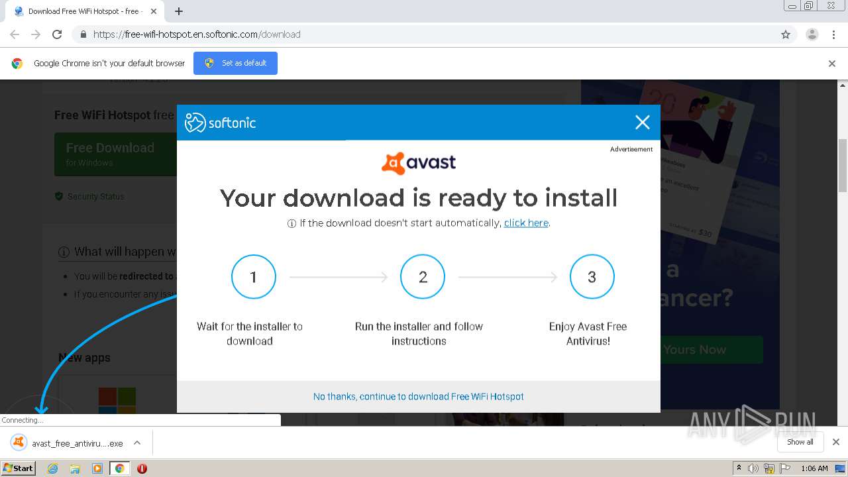Open the Chrome profile avatar menu
Image resolution: width=848 pixels, height=477 pixels.
pyautogui.click(x=812, y=34)
